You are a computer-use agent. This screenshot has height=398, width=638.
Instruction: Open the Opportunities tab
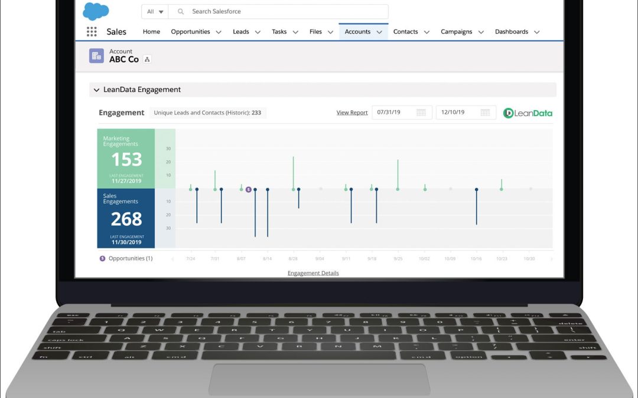tap(190, 32)
